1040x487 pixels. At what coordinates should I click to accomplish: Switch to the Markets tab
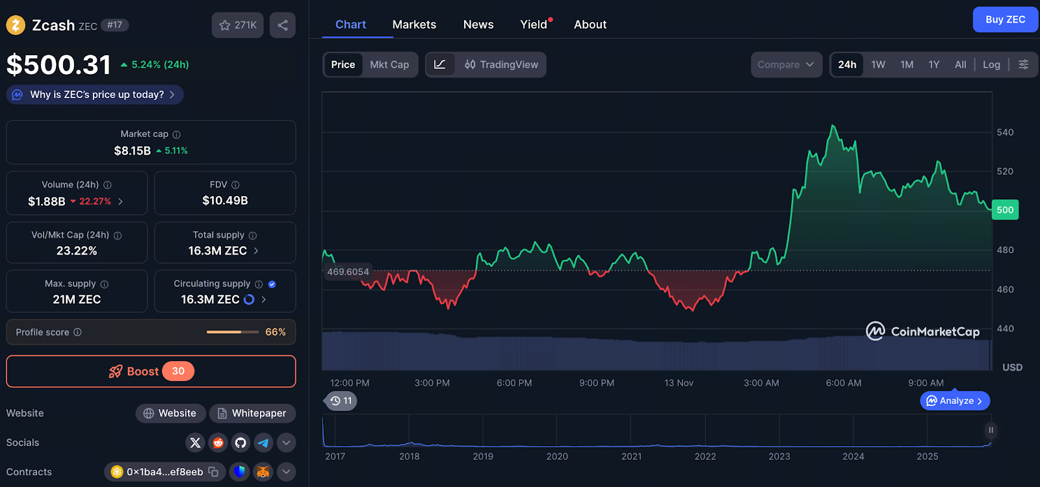[x=414, y=25]
